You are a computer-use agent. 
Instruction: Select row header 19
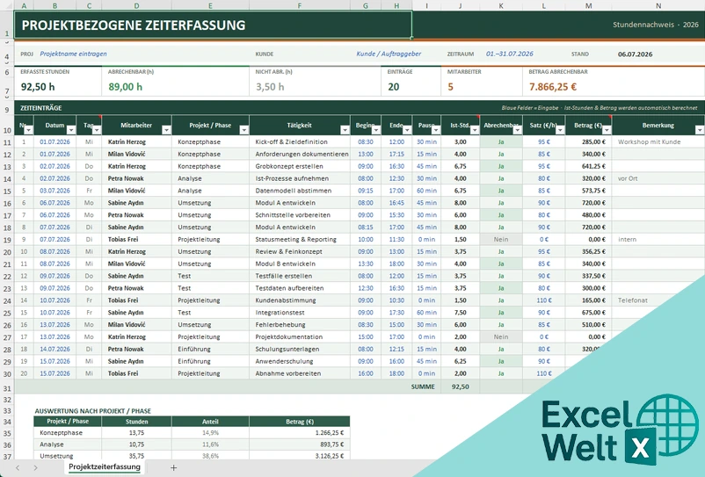(7, 240)
